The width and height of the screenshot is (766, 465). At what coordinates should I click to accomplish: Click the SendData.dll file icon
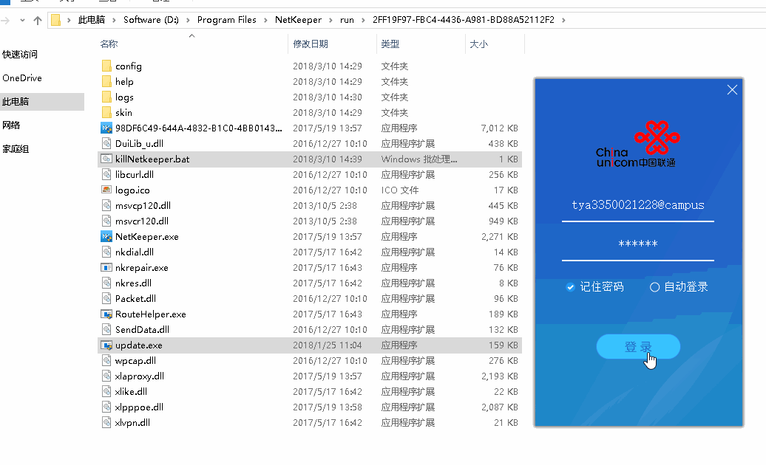coord(106,329)
